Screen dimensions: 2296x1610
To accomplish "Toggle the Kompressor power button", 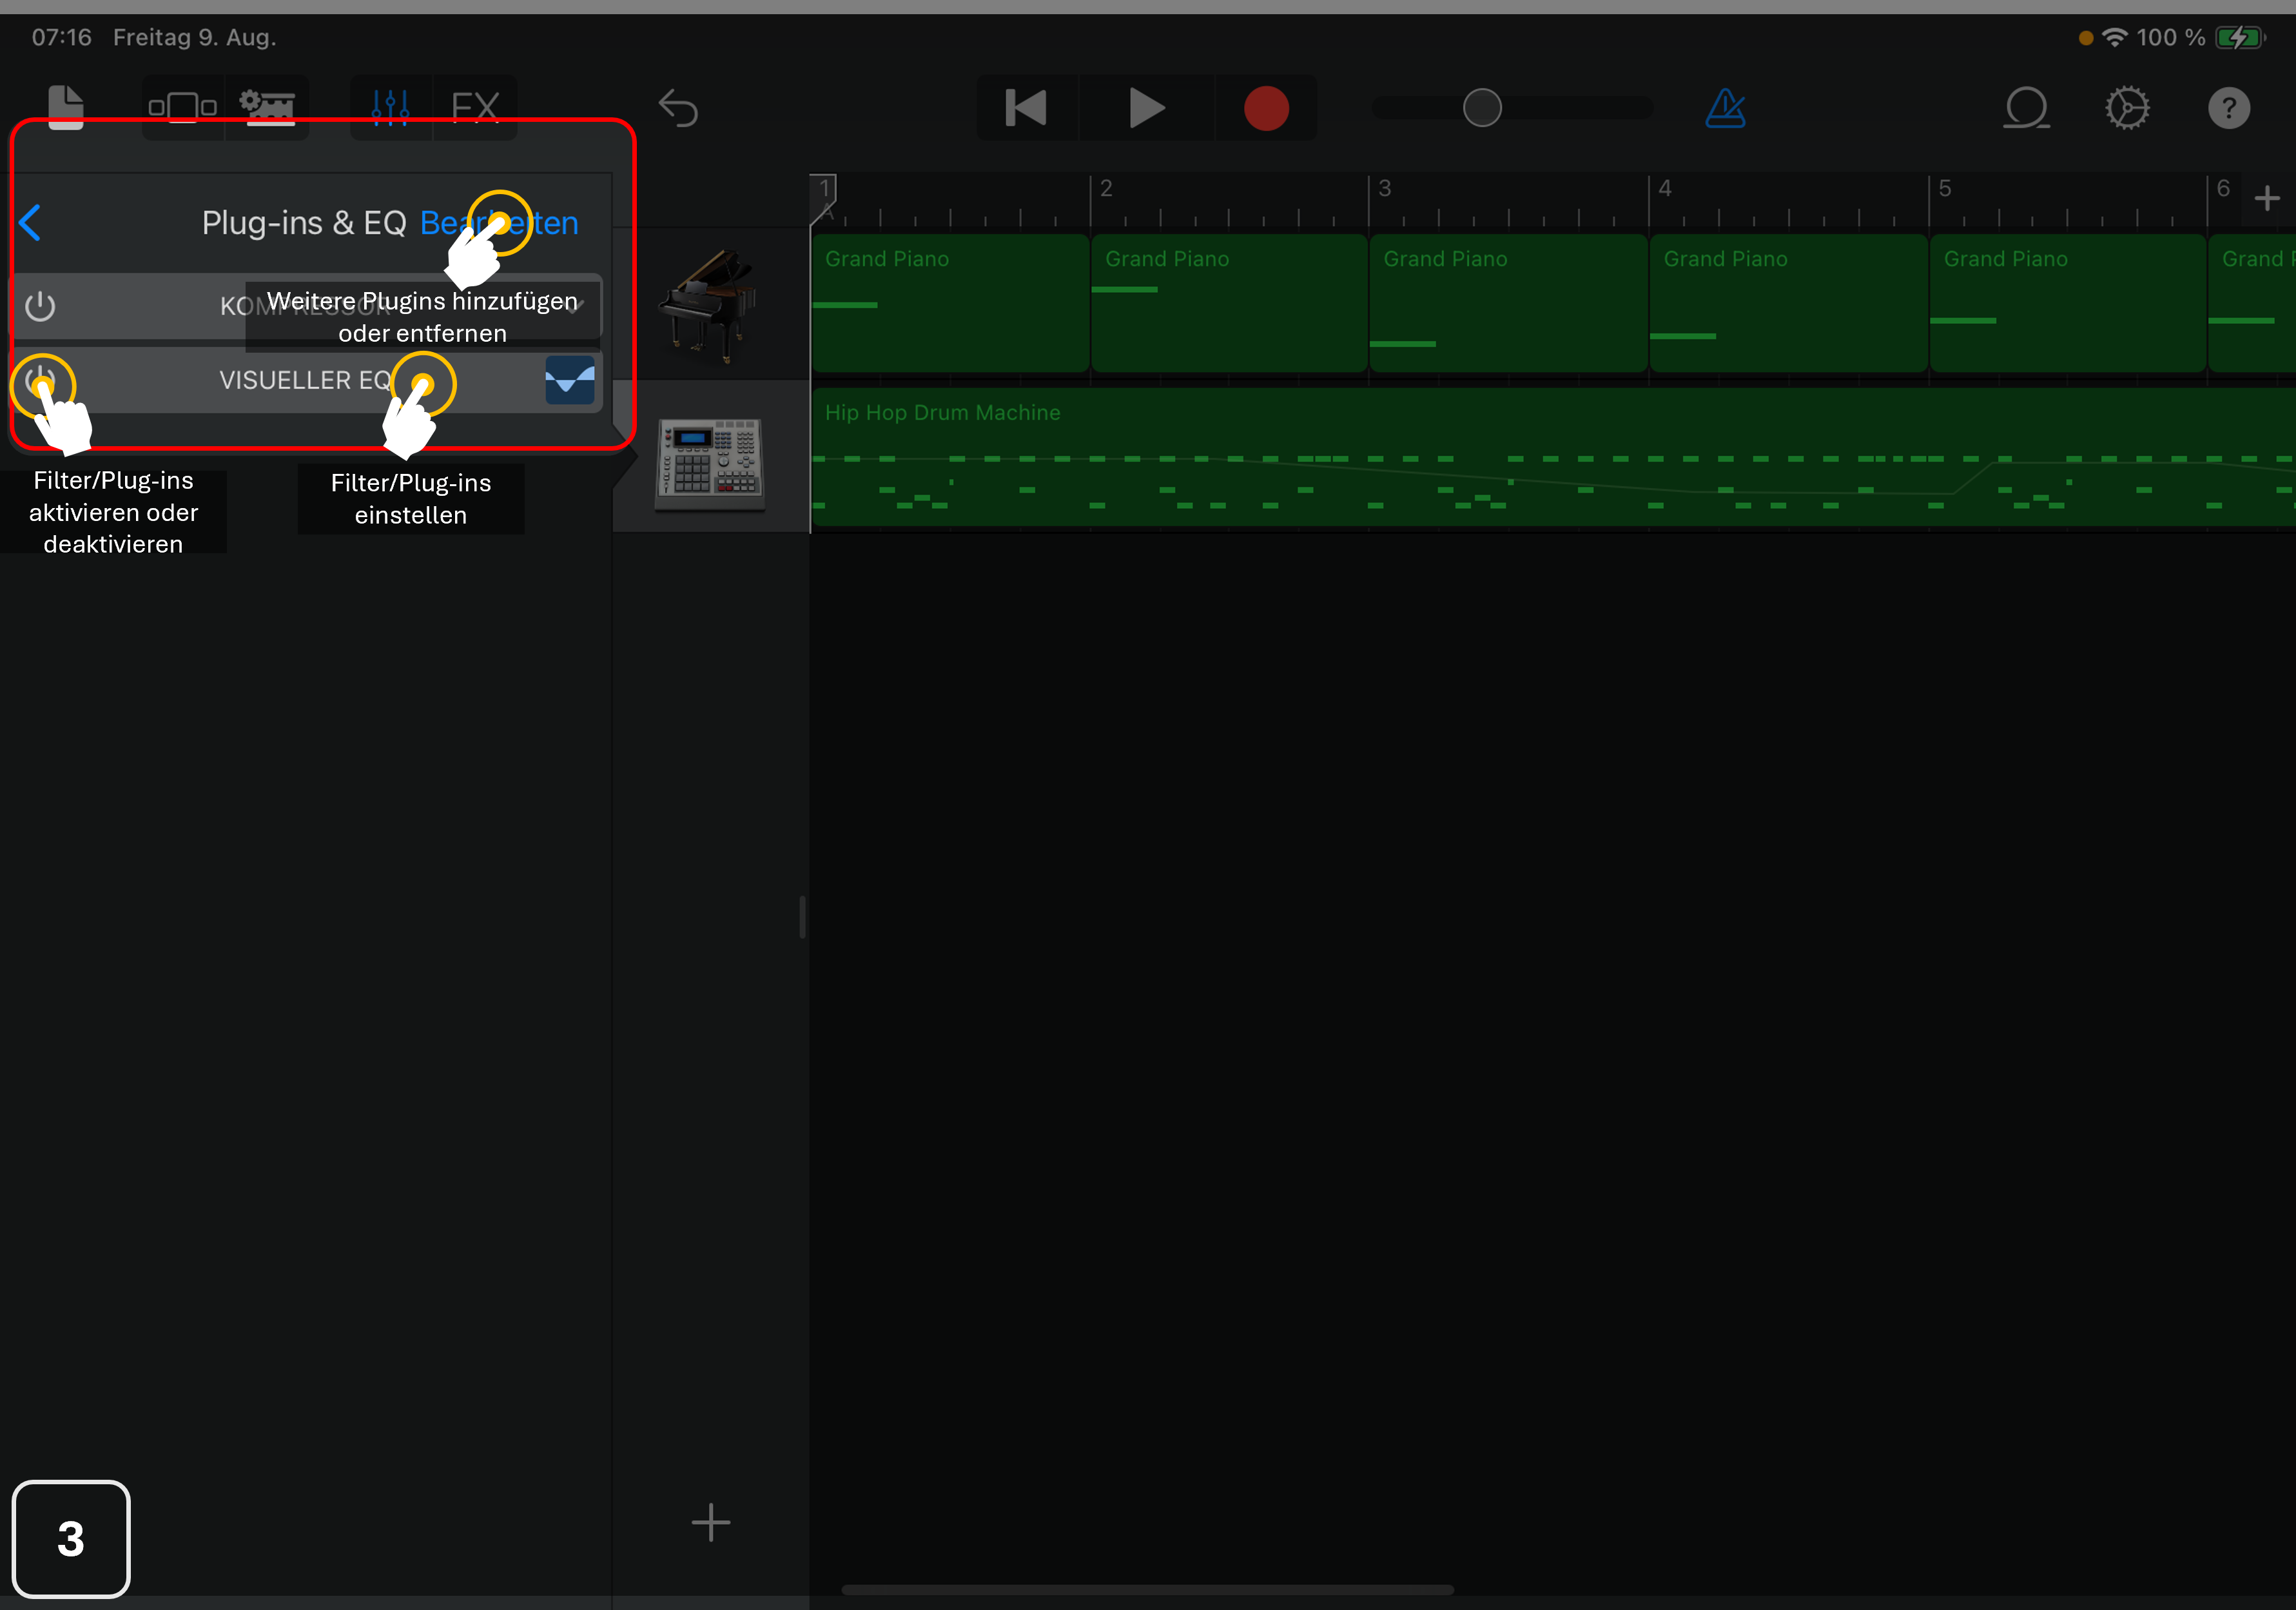I will [40, 306].
